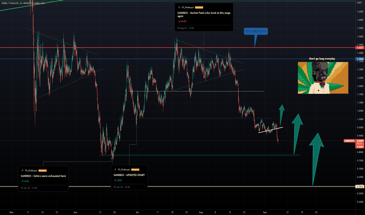Open the FX_Professor name in the UPDATED CHART card
Screen dimensions: 365x215
point(124,170)
